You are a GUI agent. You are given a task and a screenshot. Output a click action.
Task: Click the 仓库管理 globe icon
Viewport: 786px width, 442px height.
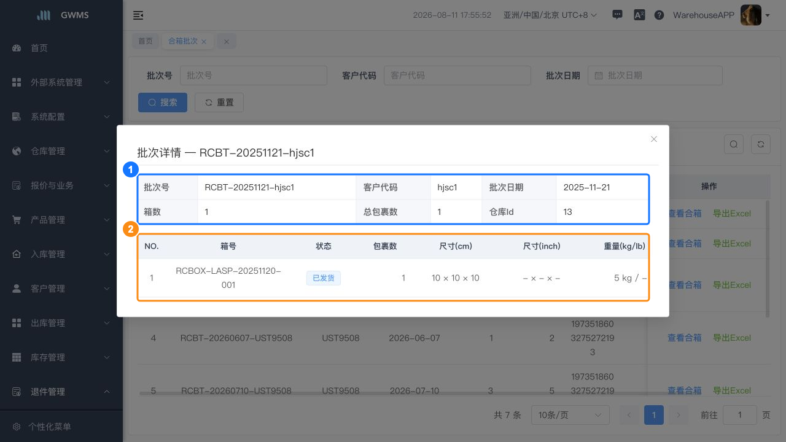point(17,151)
